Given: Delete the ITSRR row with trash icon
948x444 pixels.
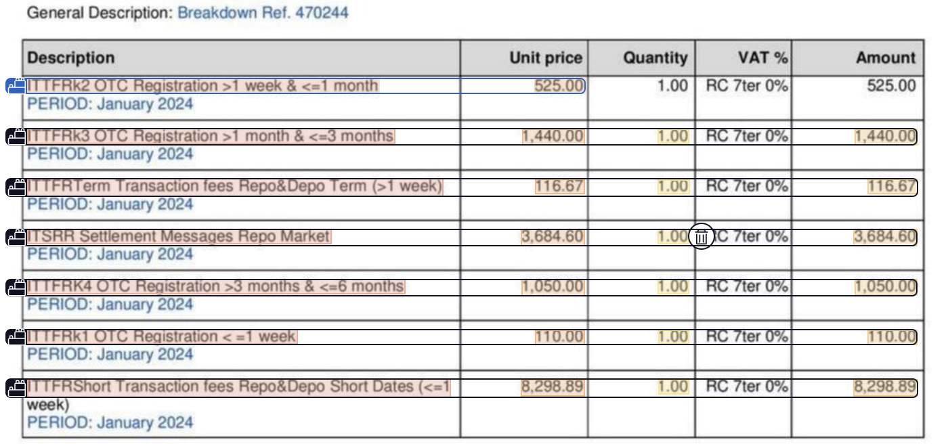Looking at the screenshot, I should [x=702, y=237].
